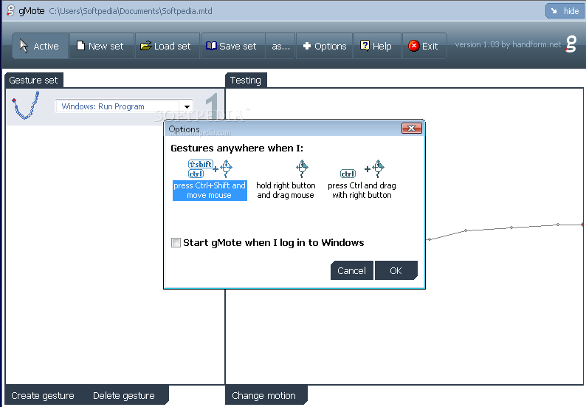The width and height of the screenshot is (586, 407).
Task: Confirm Options dialog with OK
Action: point(396,270)
